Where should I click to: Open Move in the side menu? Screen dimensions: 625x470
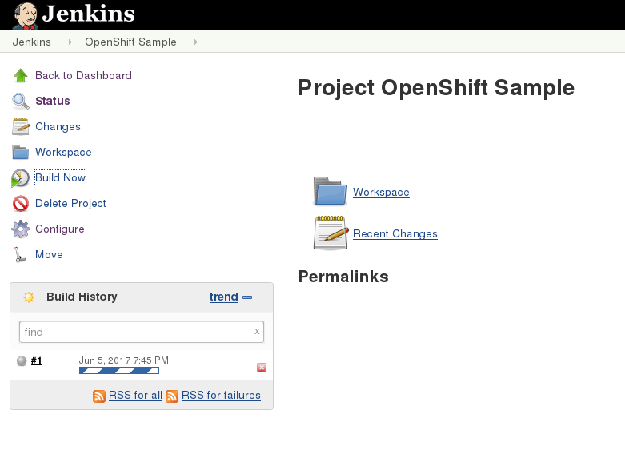49,254
